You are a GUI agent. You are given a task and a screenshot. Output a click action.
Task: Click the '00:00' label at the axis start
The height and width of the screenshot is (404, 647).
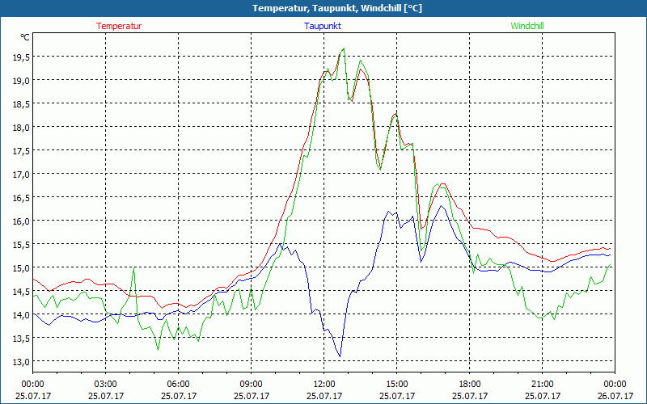(x=33, y=385)
